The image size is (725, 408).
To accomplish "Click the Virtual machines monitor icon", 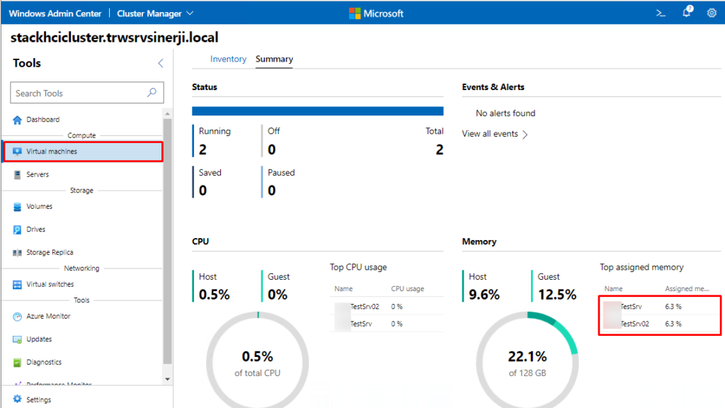I will pyautogui.click(x=17, y=152).
